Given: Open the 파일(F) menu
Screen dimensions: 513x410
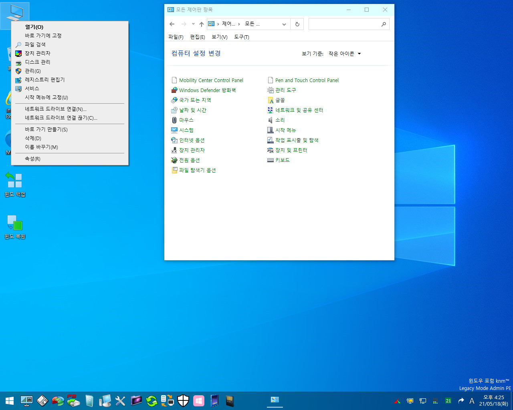Looking at the screenshot, I should tap(176, 37).
